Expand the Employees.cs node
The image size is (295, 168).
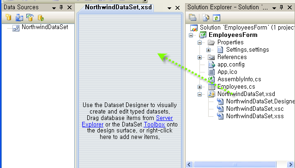tap(199, 87)
